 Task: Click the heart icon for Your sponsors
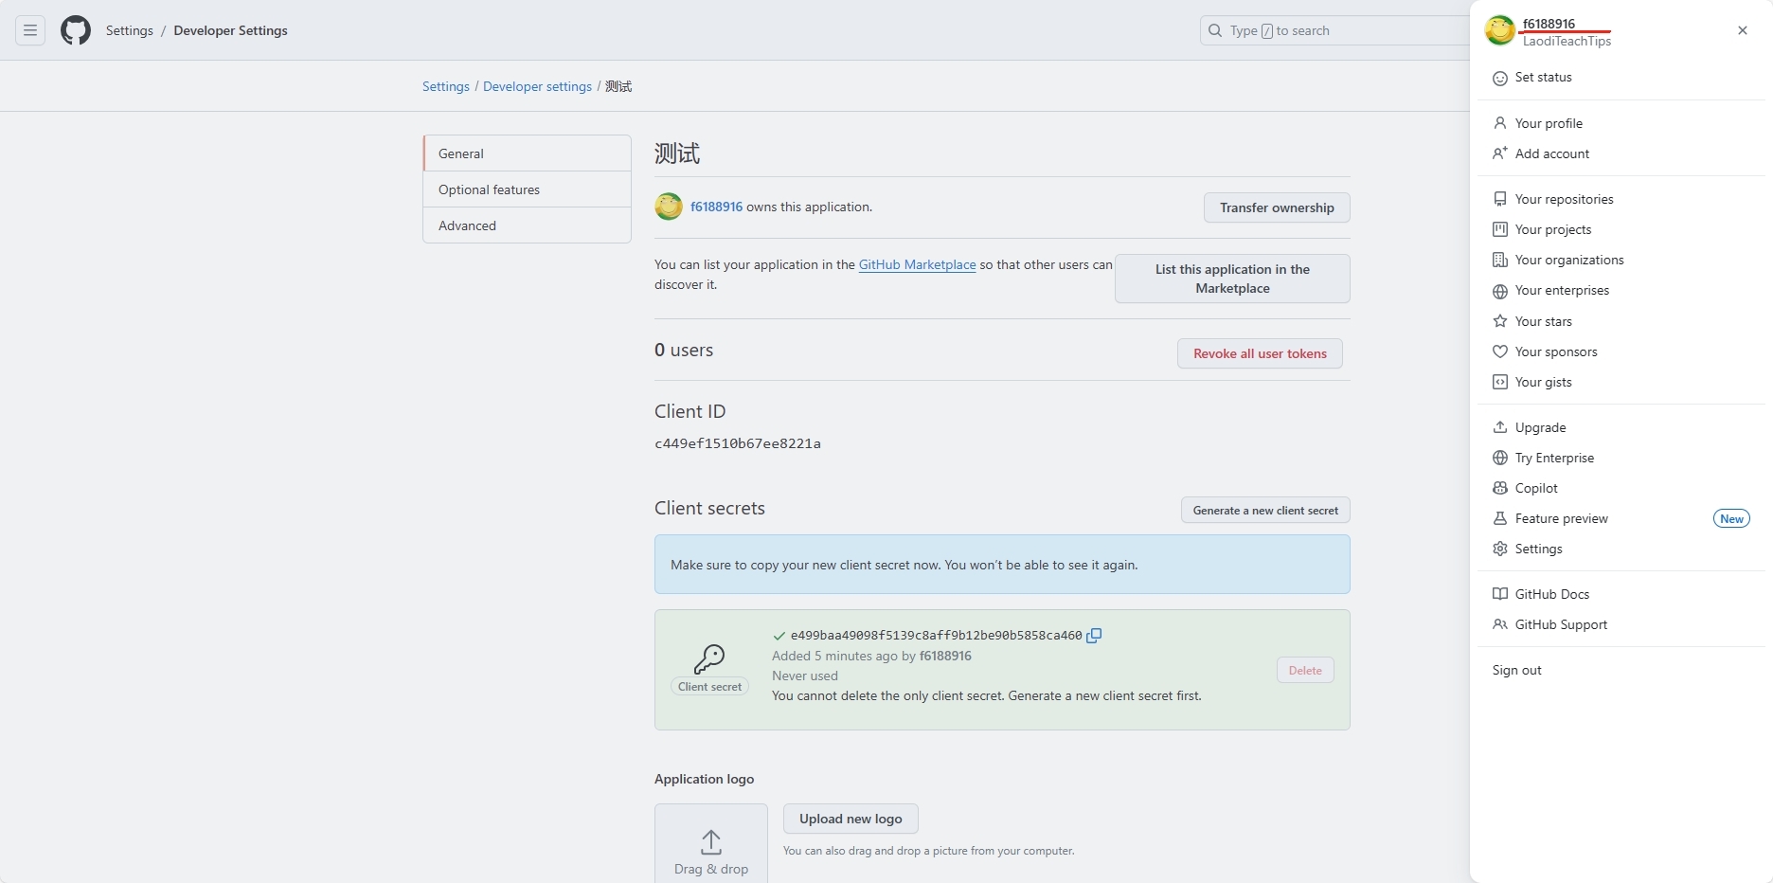tap(1500, 351)
